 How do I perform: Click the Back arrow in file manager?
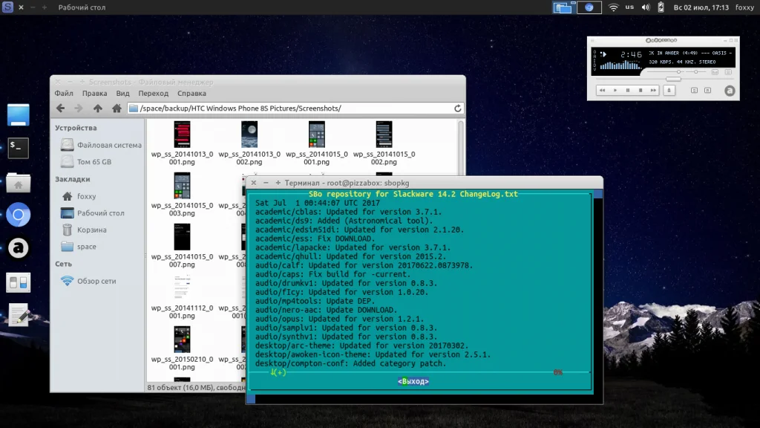coord(61,108)
